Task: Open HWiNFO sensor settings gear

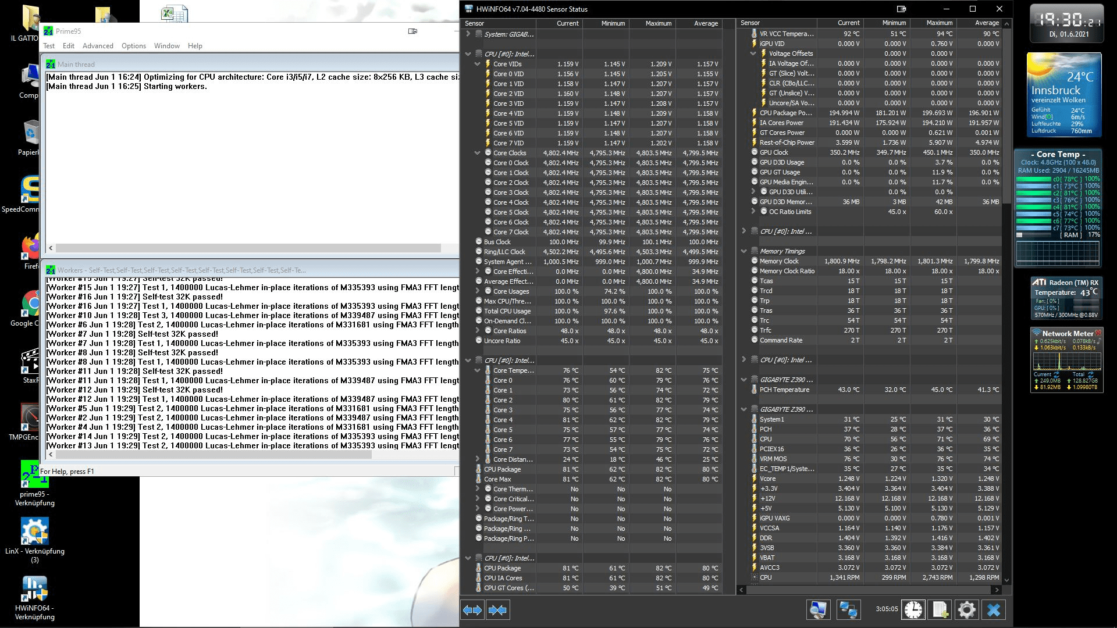Action: (967, 610)
